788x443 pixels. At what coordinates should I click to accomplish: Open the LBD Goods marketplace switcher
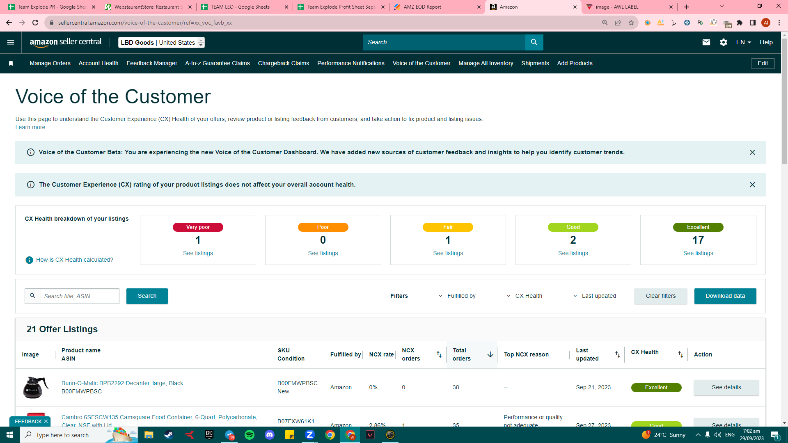tap(161, 42)
